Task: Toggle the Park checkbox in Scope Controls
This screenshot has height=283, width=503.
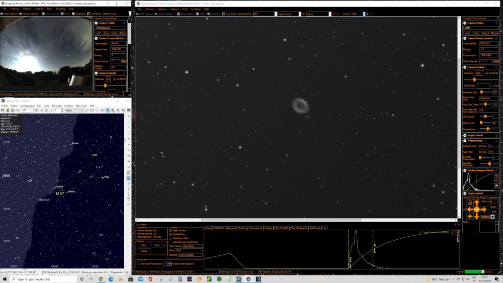Action: tap(489, 212)
